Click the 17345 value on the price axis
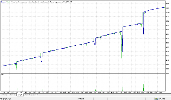The width and height of the screenshot is (171, 100). 167,34
